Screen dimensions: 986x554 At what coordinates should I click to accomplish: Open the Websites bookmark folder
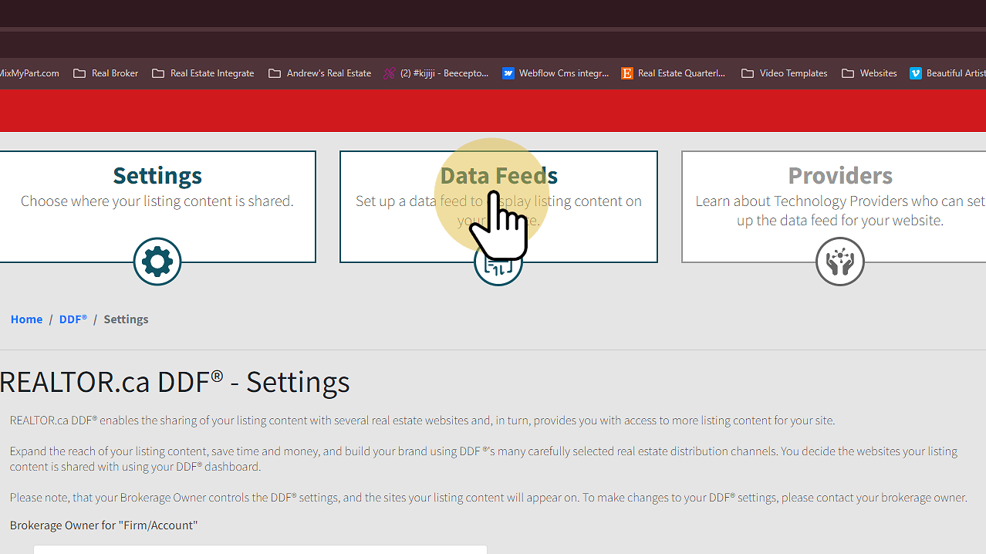click(x=869, y=73)
